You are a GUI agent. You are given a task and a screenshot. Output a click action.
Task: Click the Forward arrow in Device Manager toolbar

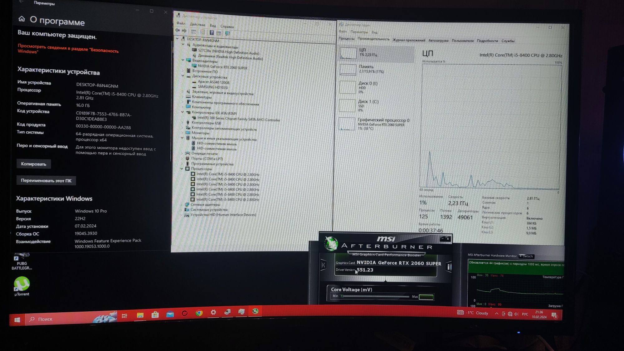pyautogui.click(x=184, y=31)
